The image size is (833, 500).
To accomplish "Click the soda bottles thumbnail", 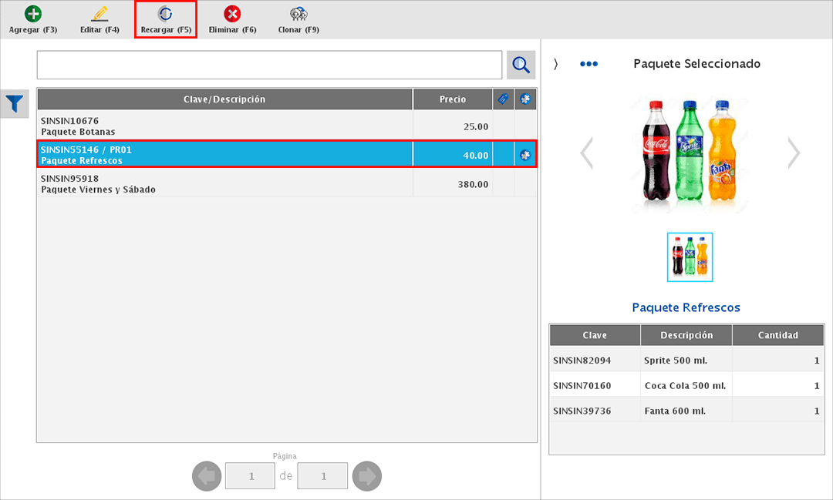I will coord(690,257).
